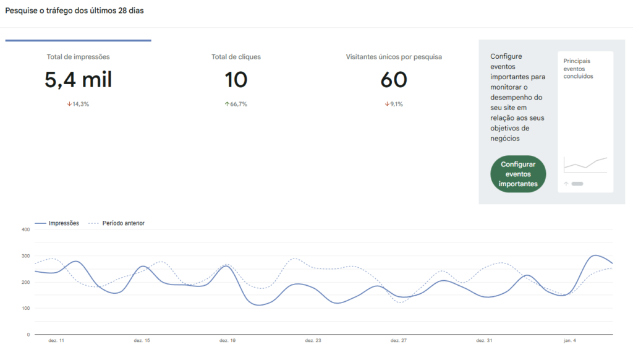Click the red down arrow beside 9,1%

(x=387, y=104)
